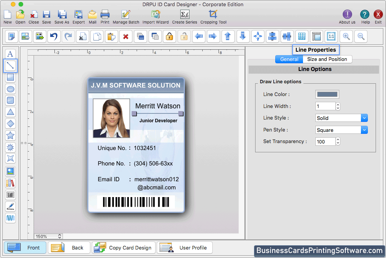Viewport: 386px width, 258px height.
Task: Open the Line Style dropdown
Action: coord(342,118)
